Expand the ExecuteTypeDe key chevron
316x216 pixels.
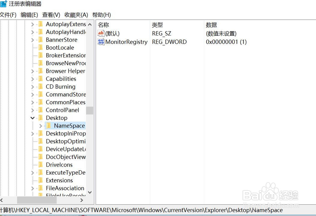click(x=33, y=172)
